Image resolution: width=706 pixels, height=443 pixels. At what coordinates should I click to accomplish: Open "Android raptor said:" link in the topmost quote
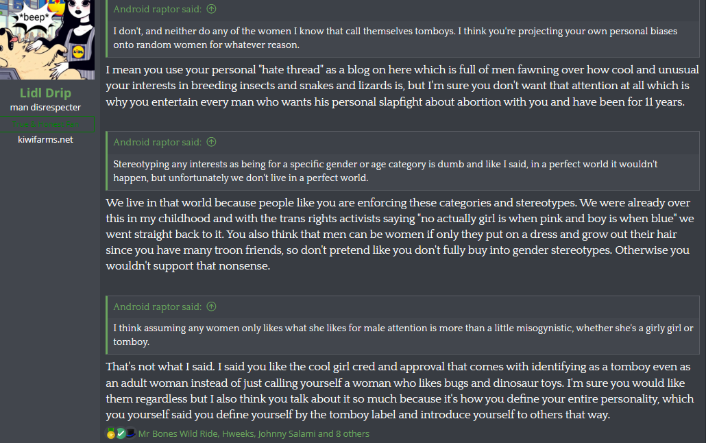click(x=157, y=10)
